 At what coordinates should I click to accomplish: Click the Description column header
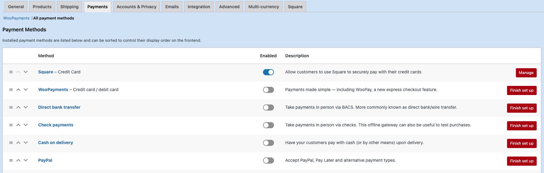coord(297,56)
